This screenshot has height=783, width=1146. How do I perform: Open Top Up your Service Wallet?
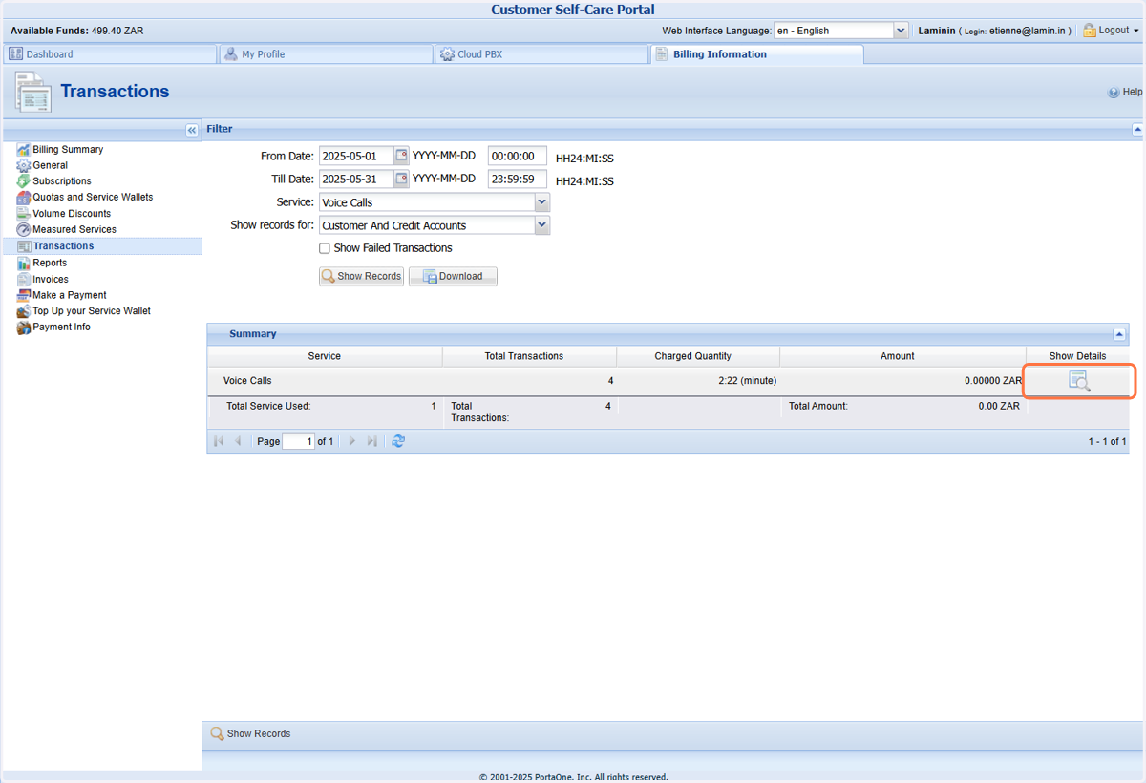pos(92,311)
